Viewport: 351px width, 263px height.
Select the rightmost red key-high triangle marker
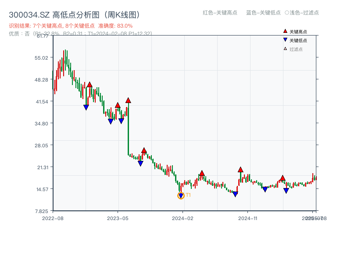pos(283,178)
